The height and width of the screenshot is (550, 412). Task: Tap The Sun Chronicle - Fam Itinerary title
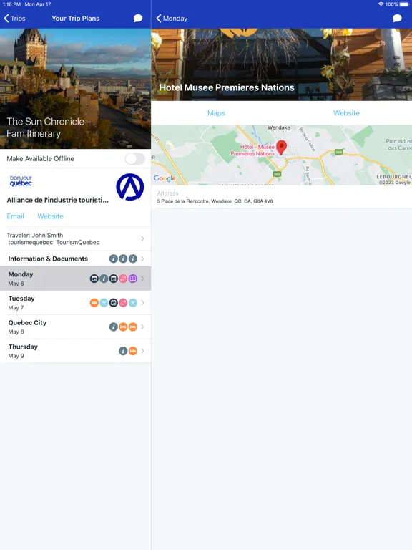point(49,127)
